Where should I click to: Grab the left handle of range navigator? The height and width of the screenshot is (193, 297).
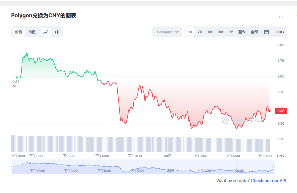click(12, 167)
